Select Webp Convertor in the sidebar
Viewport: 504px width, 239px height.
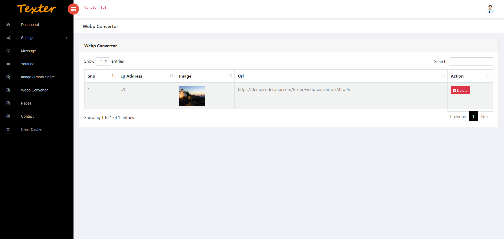click(x=34, y=90)
